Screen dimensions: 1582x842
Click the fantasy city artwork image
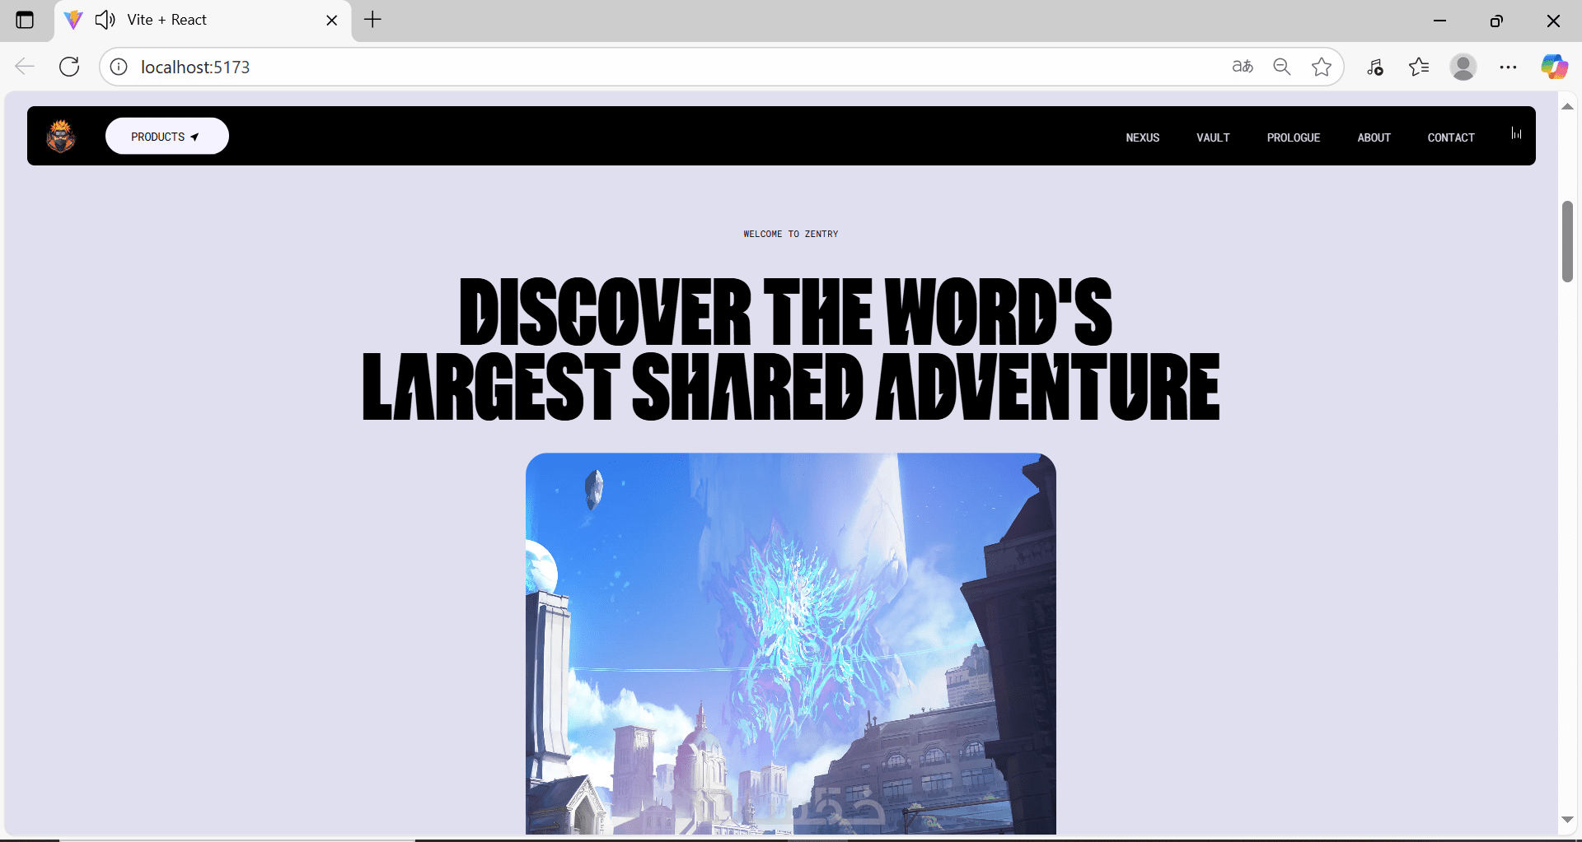coord(791,644)
